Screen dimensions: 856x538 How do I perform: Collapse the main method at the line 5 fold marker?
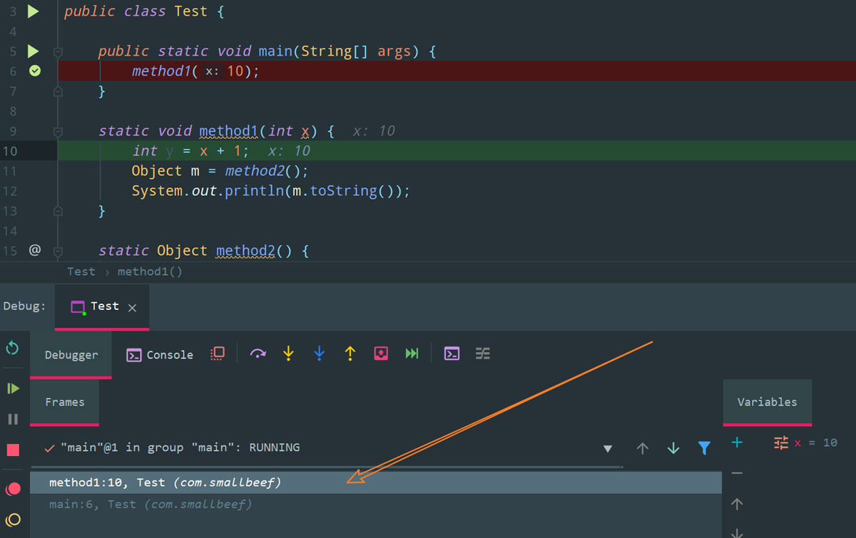point(58,51)
